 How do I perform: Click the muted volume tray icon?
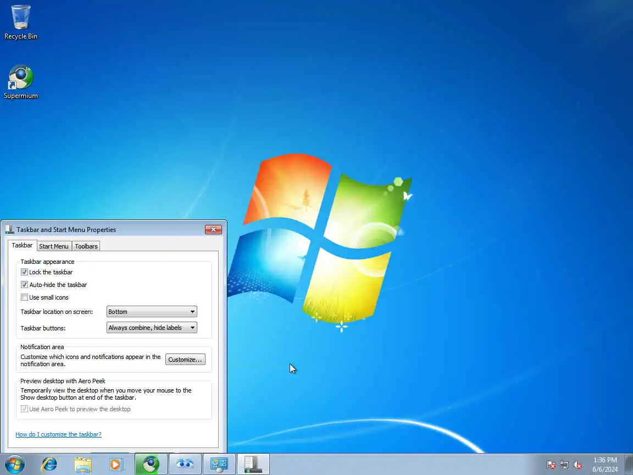coord(578,465)
